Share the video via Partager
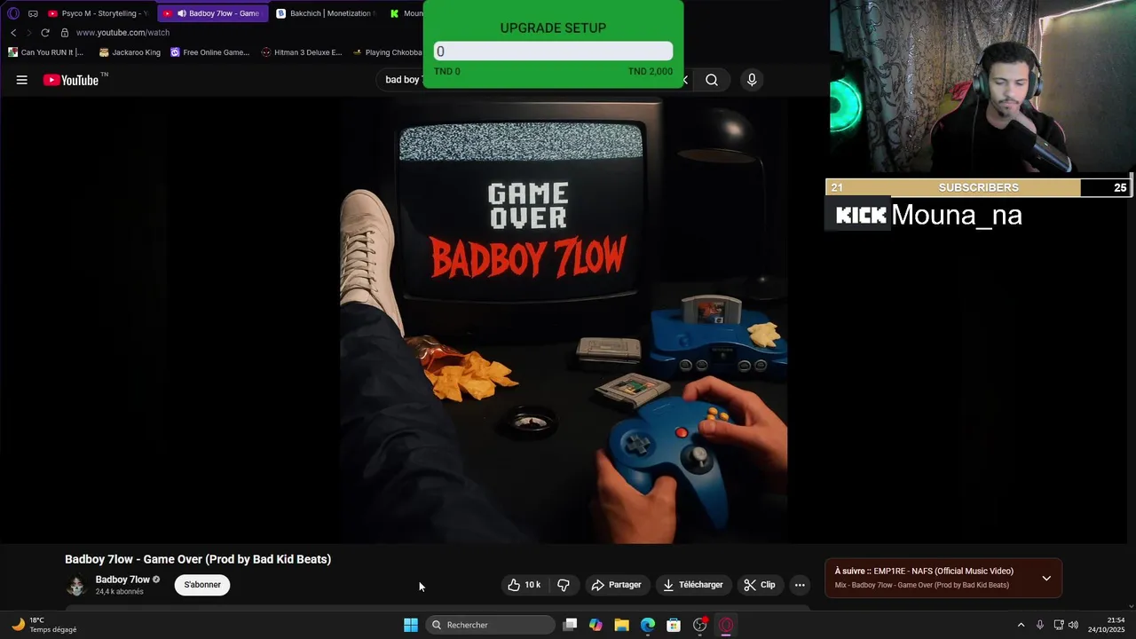1136x639 pixels. point(616,585)
